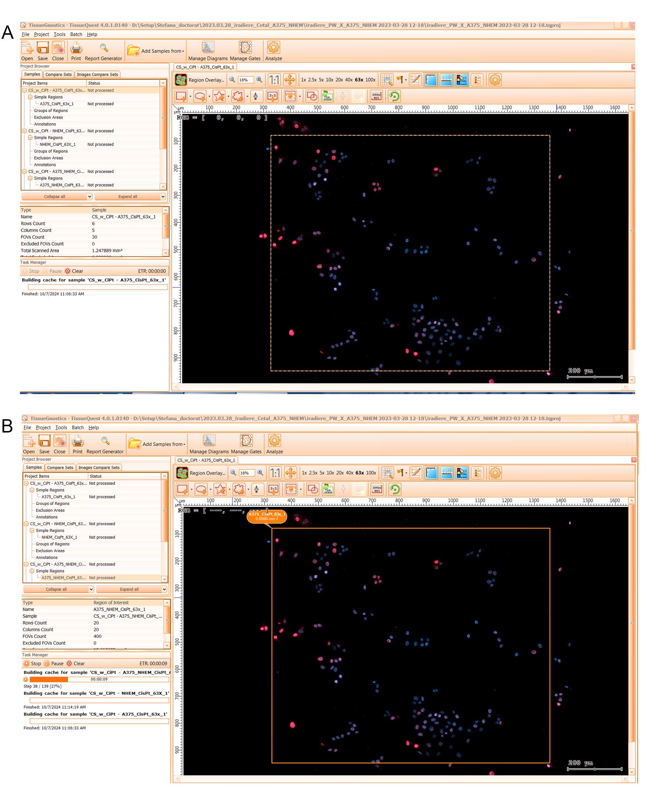Image resolution: width=654 pixels, height=807 pixels.
Task: Click the list layout icon in panel B toolbar
Action: coord(477,473)
